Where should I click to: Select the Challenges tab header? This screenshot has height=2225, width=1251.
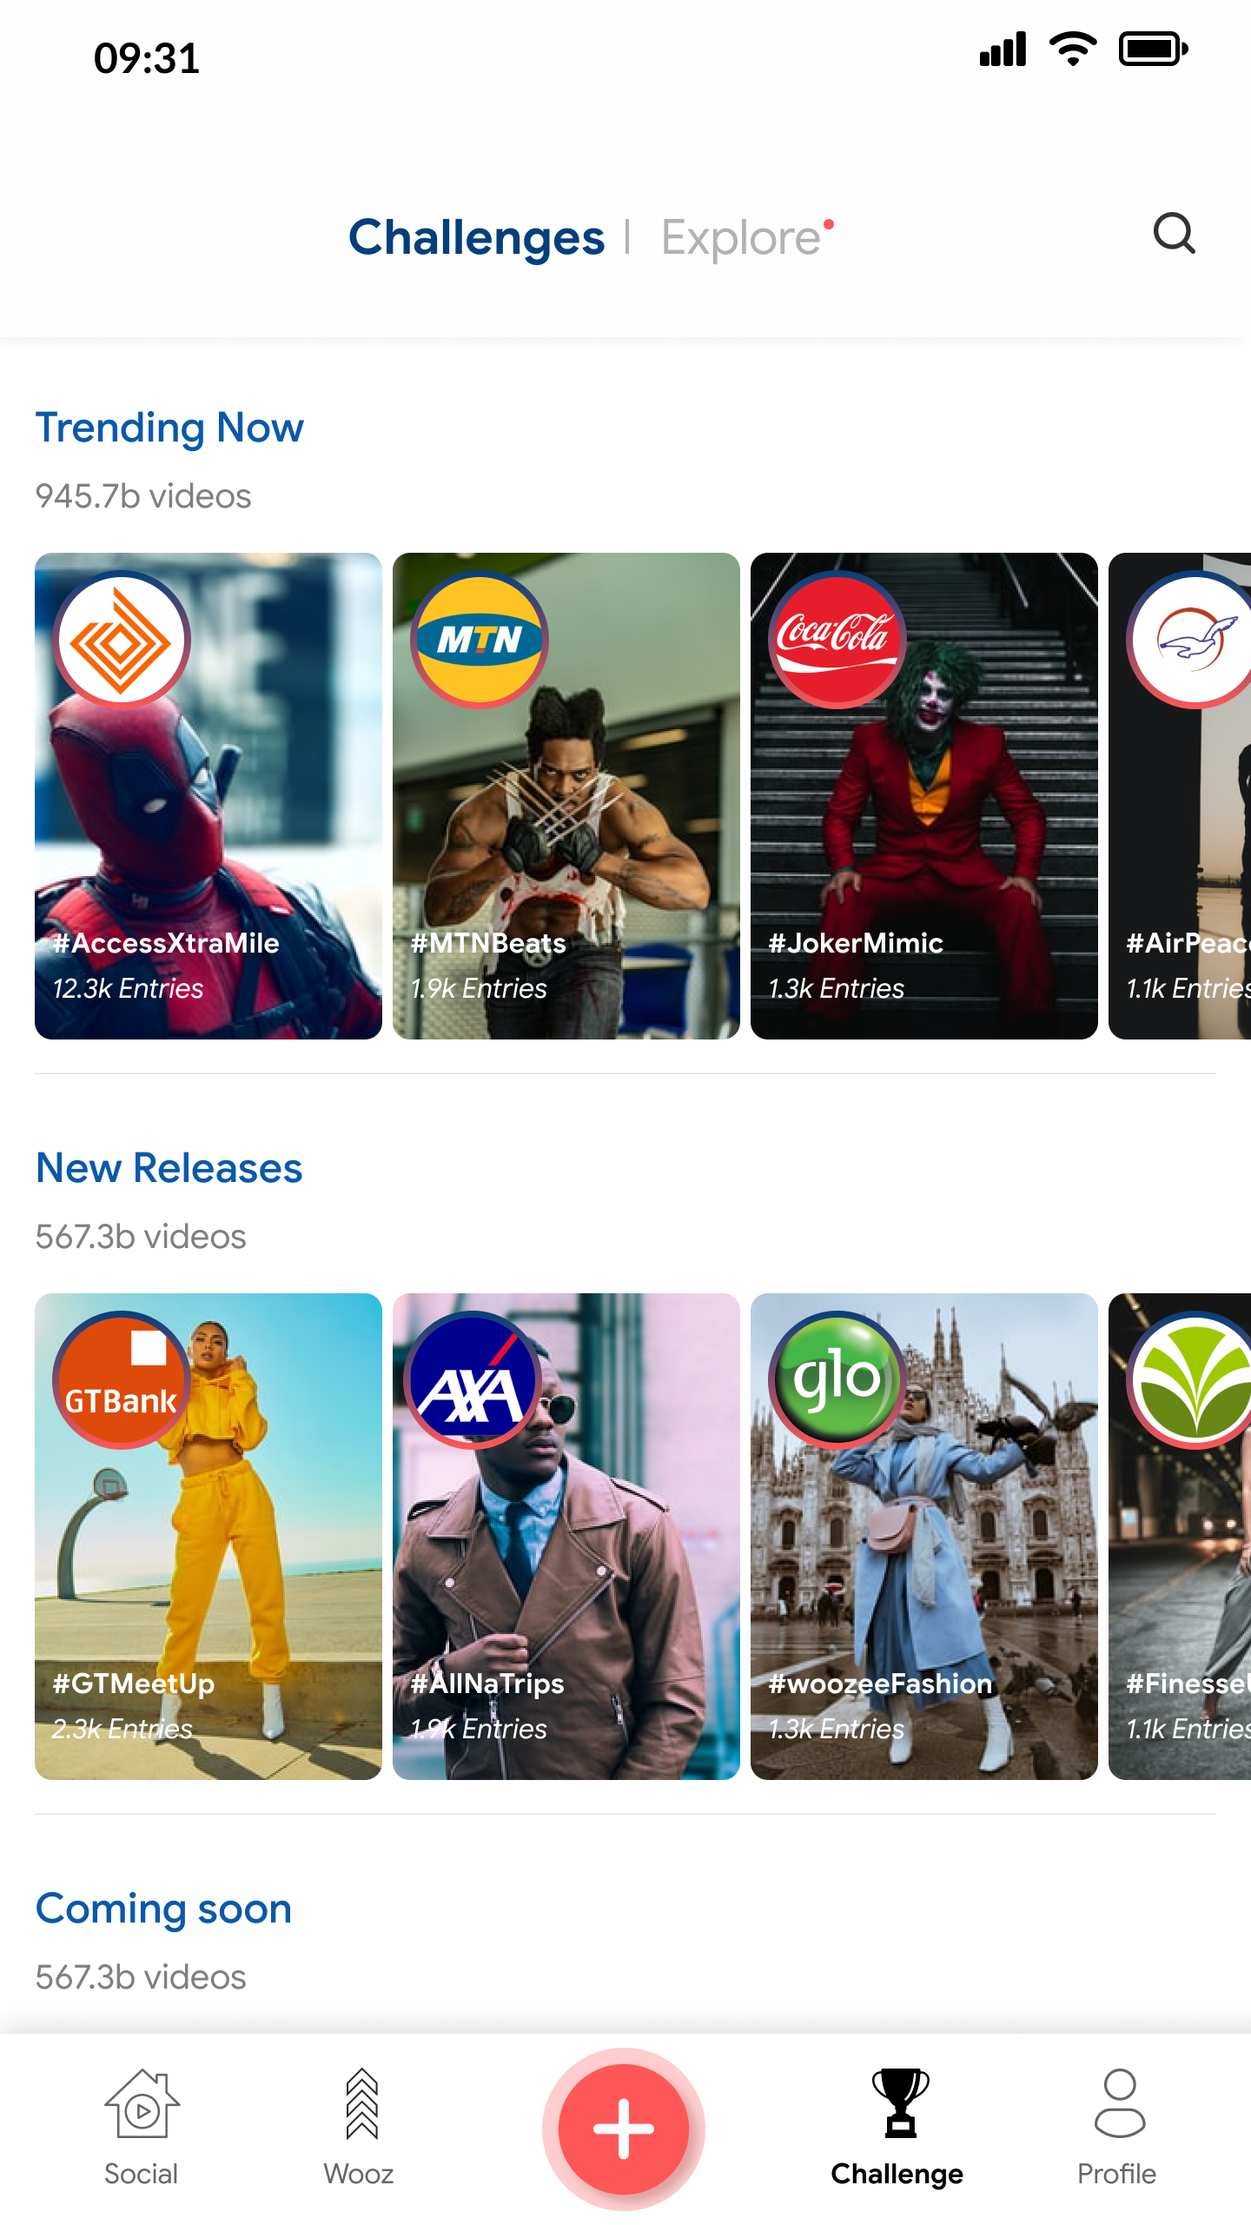click(476, 237)
